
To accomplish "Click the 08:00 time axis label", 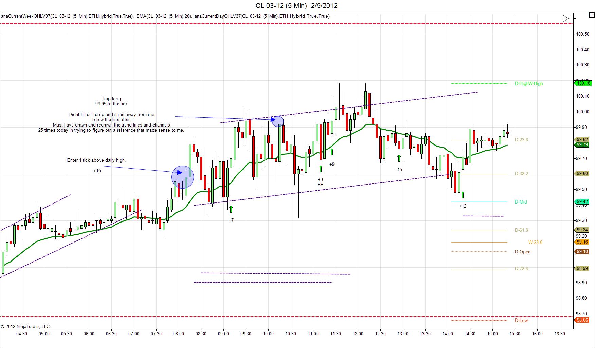I will (x=179, y=334).
